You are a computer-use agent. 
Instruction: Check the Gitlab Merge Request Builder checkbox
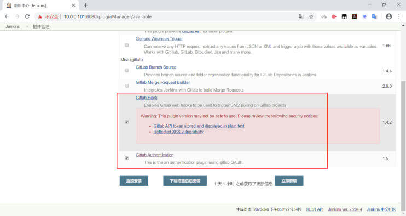(x=126, y=86)
